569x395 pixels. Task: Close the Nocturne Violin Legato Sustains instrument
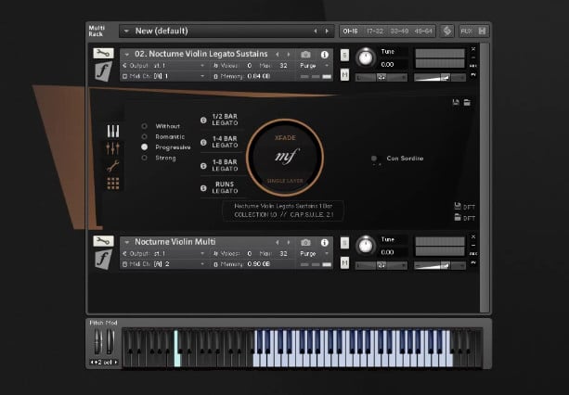473,49
